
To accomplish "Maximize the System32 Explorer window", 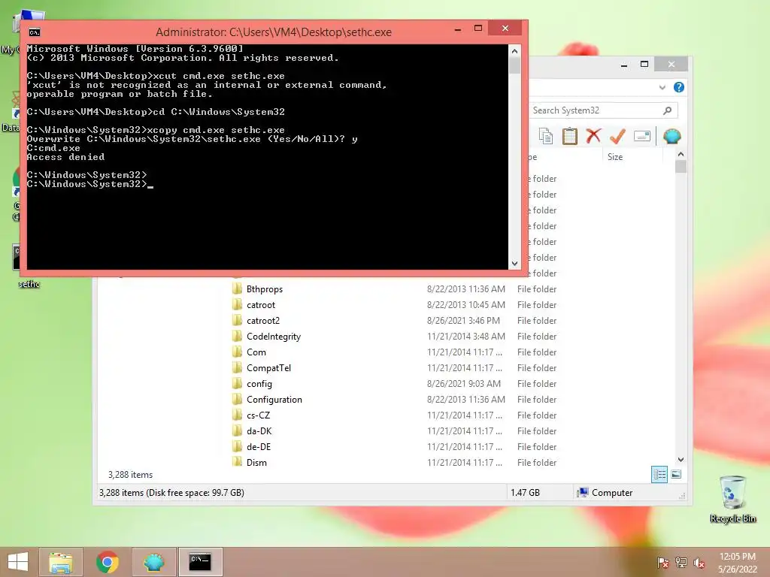I will [x=644, y=65].
